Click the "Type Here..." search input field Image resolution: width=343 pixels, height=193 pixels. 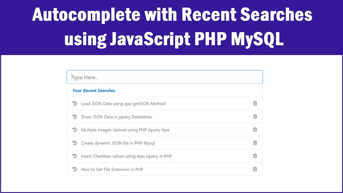pyautogui.click(x=165, y=77)
